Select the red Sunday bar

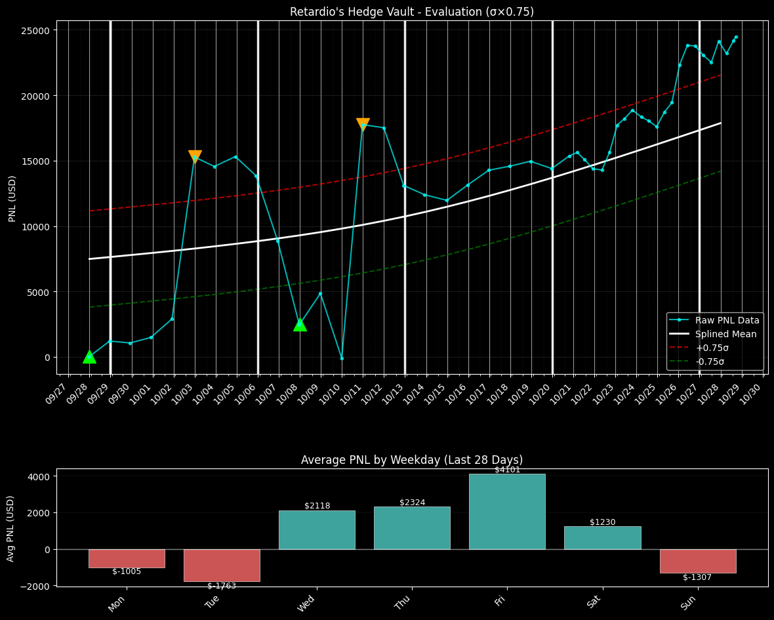click(x=698, y=561)
